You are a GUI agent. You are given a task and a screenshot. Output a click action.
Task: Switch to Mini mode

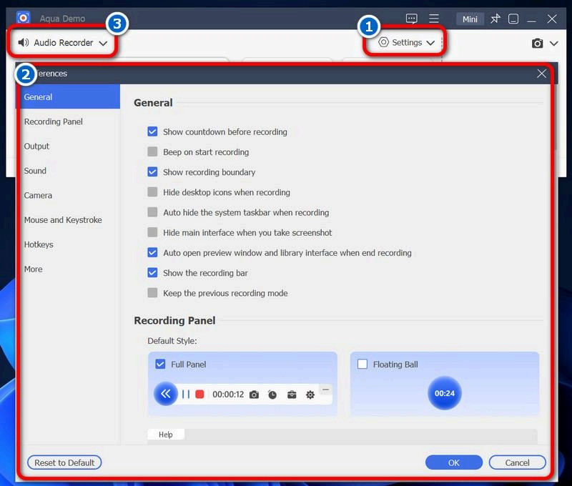[x=470, y=19]
